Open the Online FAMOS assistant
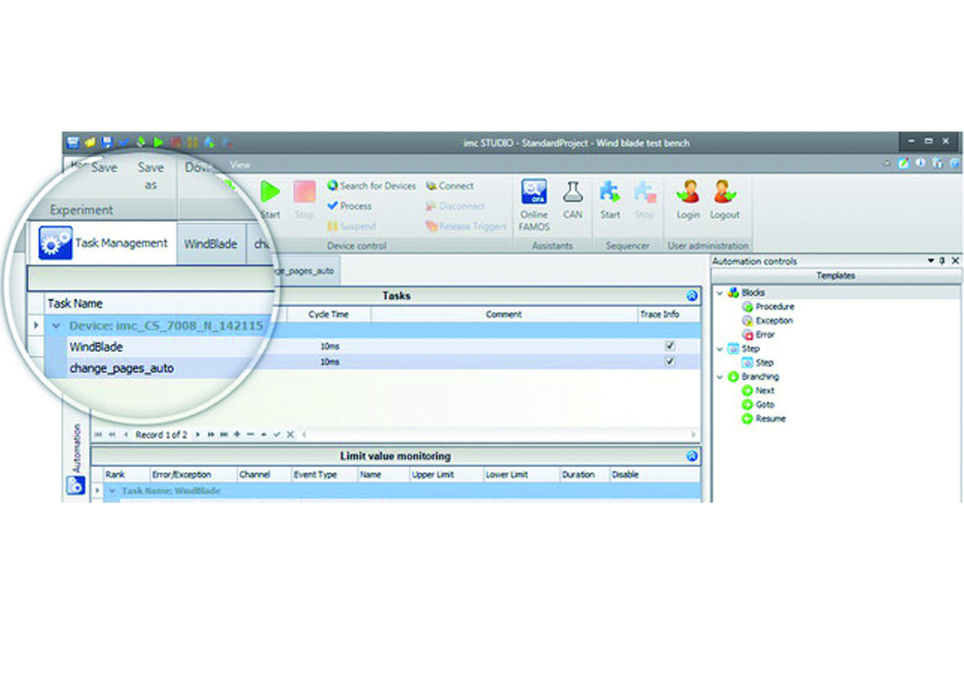The width and height of the screenshot is (964, 677). tap(534, 205)
